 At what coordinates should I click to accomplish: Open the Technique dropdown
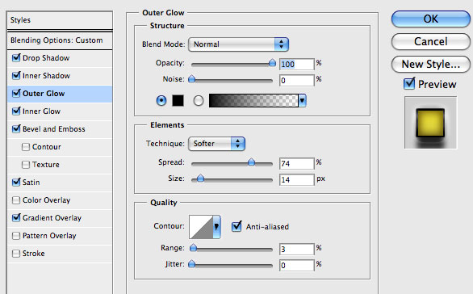click(216, 144)
